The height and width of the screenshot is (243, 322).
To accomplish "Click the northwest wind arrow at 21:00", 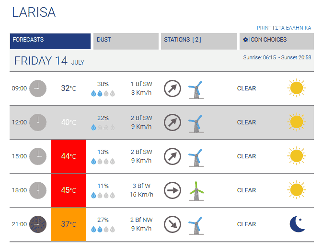I will coord(172,224).
